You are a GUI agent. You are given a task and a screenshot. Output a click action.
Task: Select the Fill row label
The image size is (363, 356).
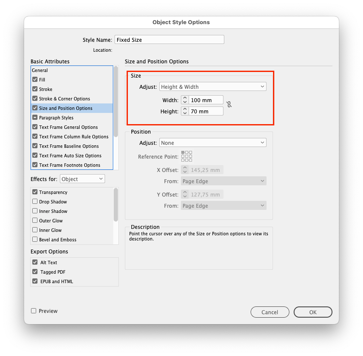click(x=42, y=80)
